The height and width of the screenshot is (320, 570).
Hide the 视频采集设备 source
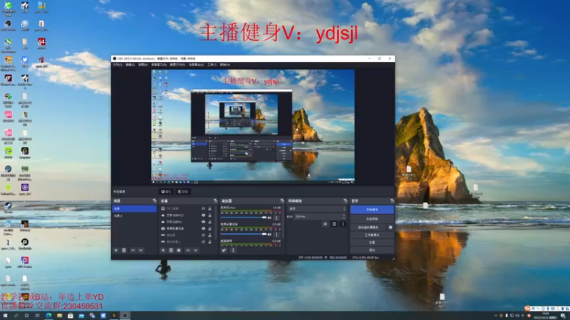203,228
